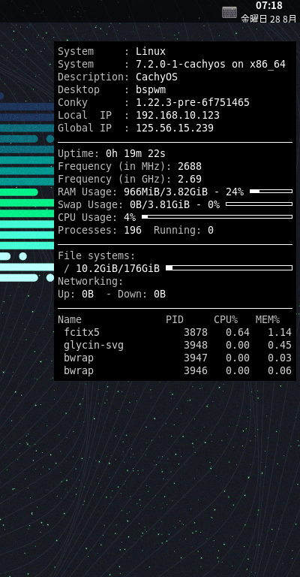The width and height of the screenshot is (300, 577).
Task: Click the MEM% column header
Action: [x=268, y=319]
